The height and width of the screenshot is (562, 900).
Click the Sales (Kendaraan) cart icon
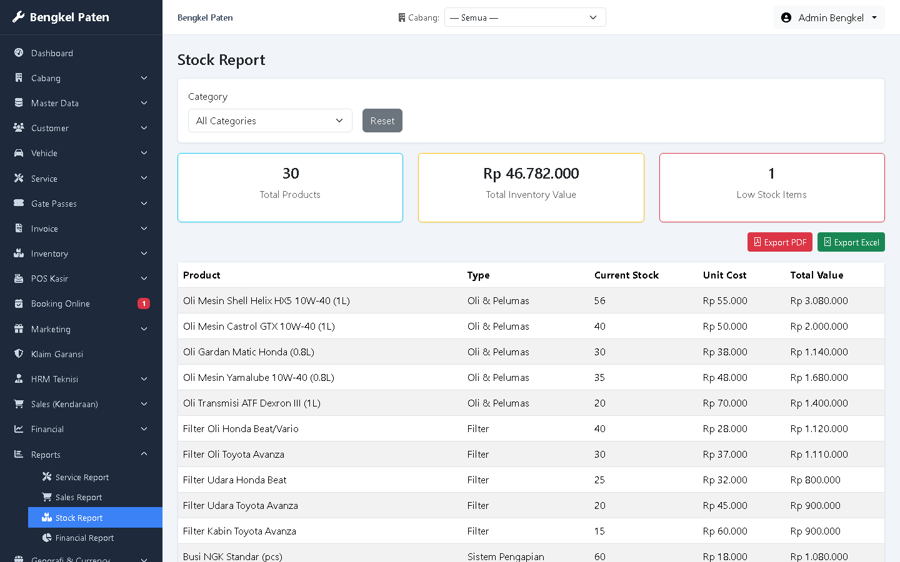point(19,403)
